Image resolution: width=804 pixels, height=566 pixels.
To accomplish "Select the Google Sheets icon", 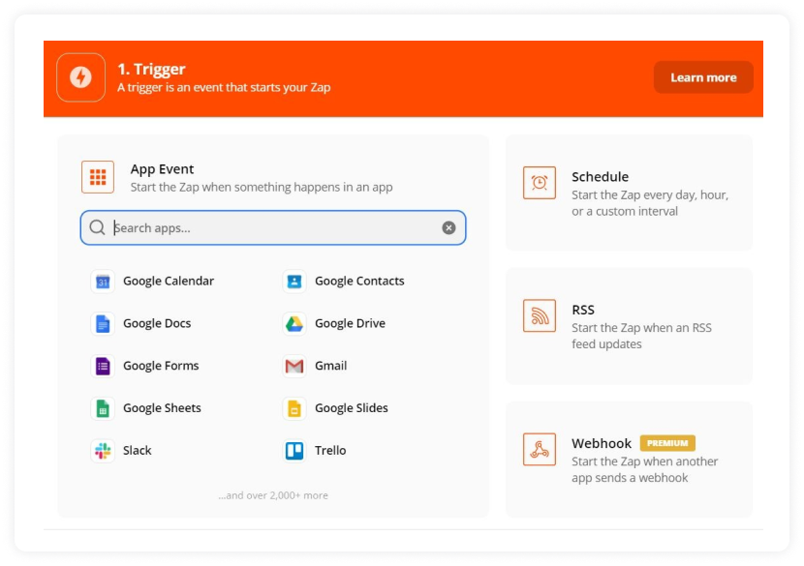I will 103,408.
